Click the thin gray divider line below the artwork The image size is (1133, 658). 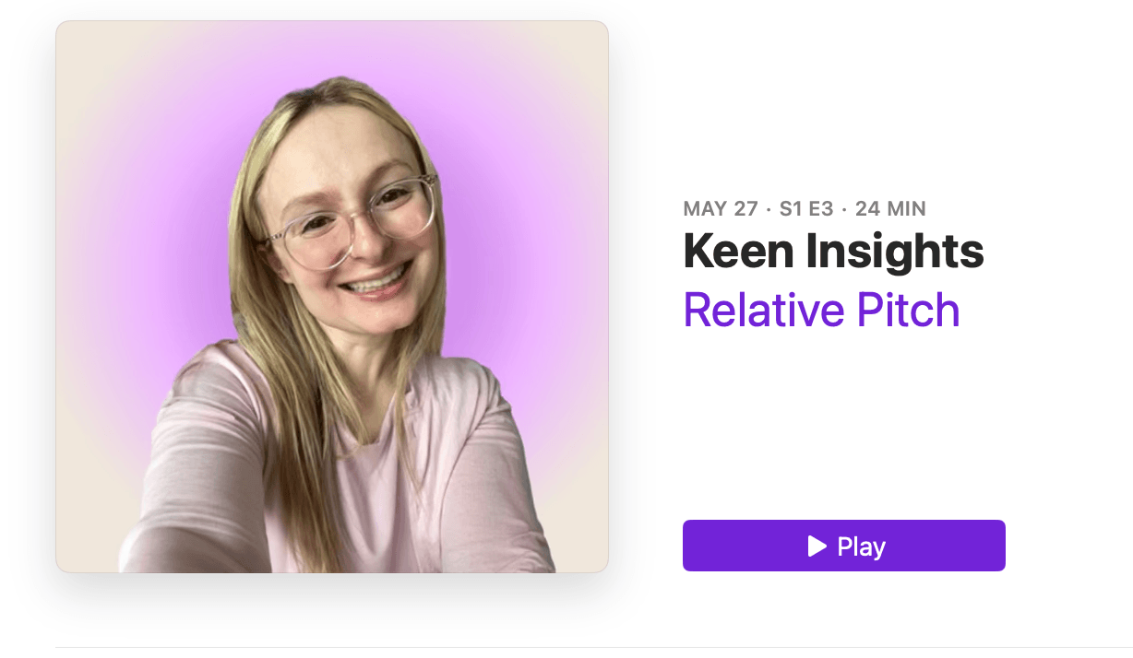click(594, 647)
